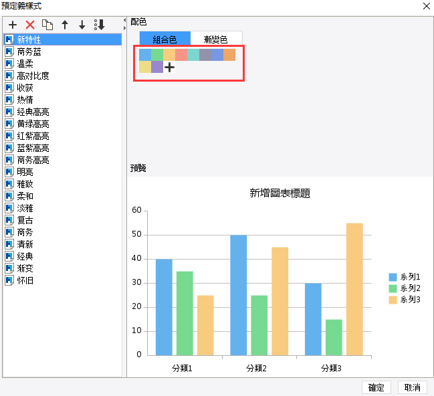Click the salmon pink color swatch
This screenshot has width=434, height=396.
coord(181,55)
